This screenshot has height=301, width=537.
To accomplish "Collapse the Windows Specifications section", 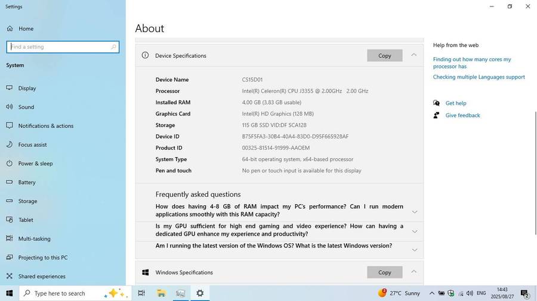I will coord(413,272).
